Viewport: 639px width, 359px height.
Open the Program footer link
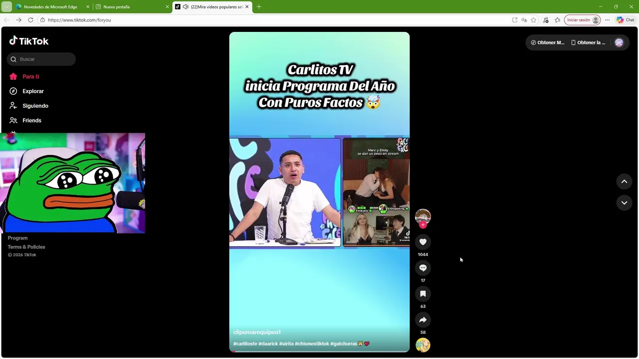pyautogui.click(x=17, y=238)
